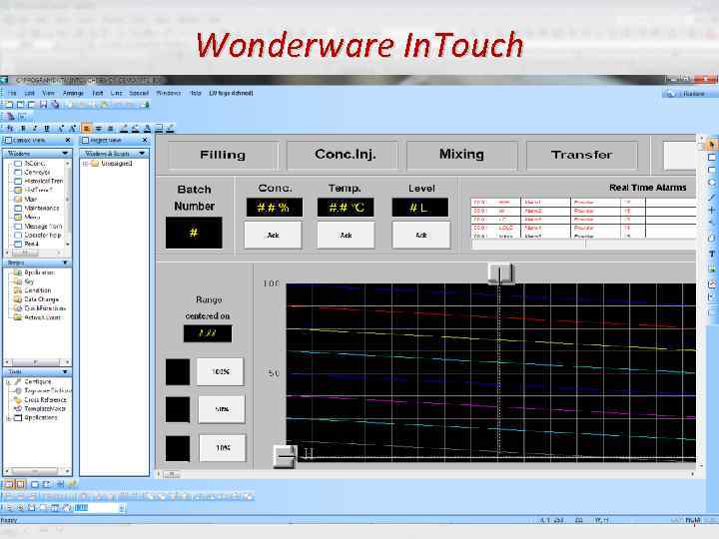Click the Underline text formatting icon
The image size is (719, 539).
(46, 129)
